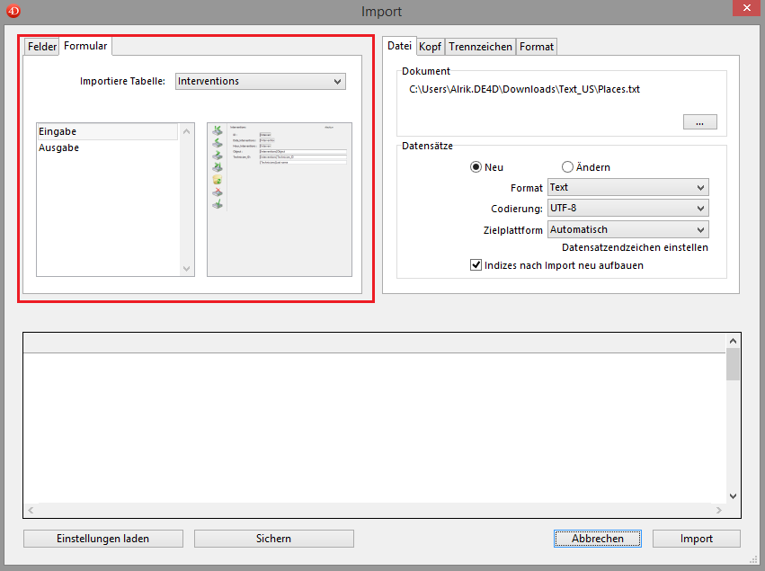Open the Zielplattform Automatisch dropdown

coord(627,229)
